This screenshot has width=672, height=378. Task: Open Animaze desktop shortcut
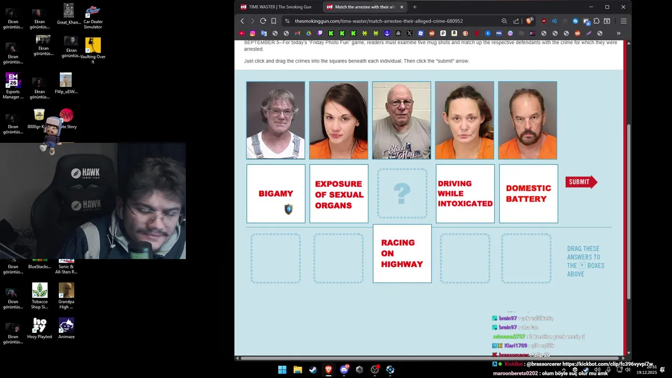[66, 329]
